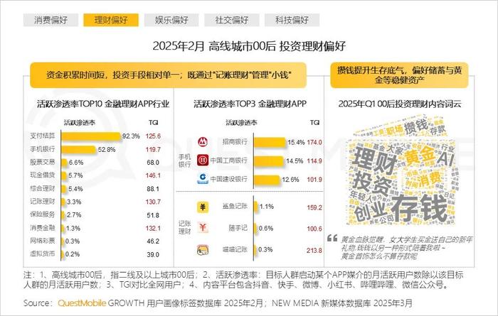
Task: Click the 招商银行 bar at 15.4%
Action: 270,142
